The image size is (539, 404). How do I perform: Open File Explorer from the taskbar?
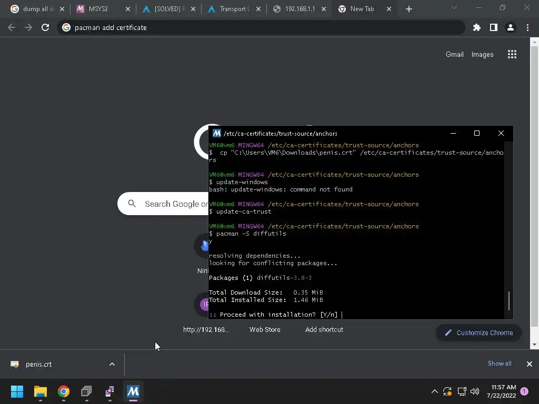tap(40, 391)
